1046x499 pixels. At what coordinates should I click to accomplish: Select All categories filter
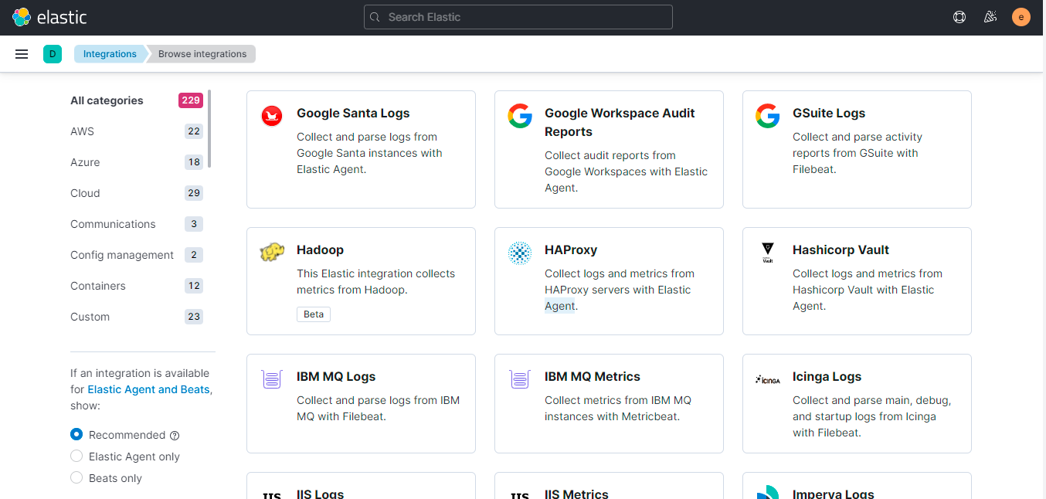coord(107,100)
